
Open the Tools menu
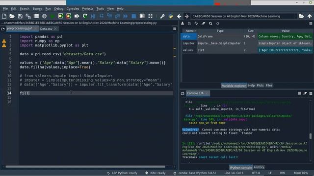pyautogui.click(x=100, y=9)
